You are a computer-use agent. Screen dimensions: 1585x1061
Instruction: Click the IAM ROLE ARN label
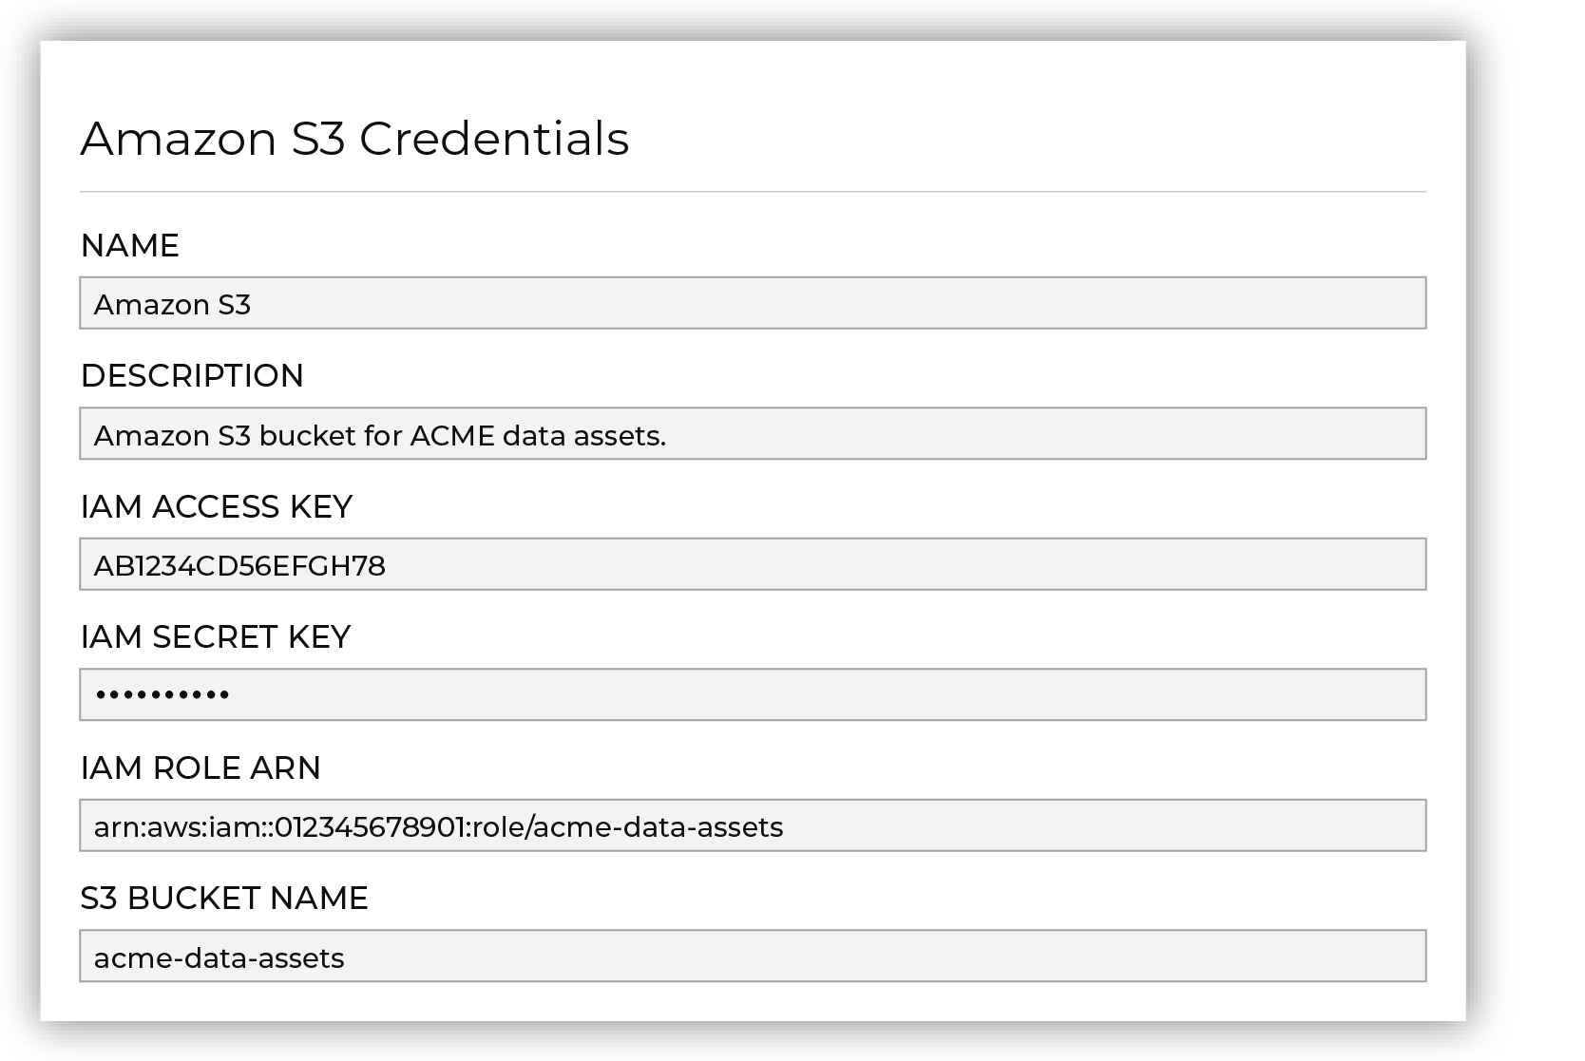pos(201,767)
